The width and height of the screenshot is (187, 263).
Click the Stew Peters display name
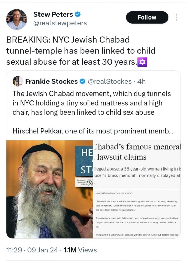[x=53, y=14]
